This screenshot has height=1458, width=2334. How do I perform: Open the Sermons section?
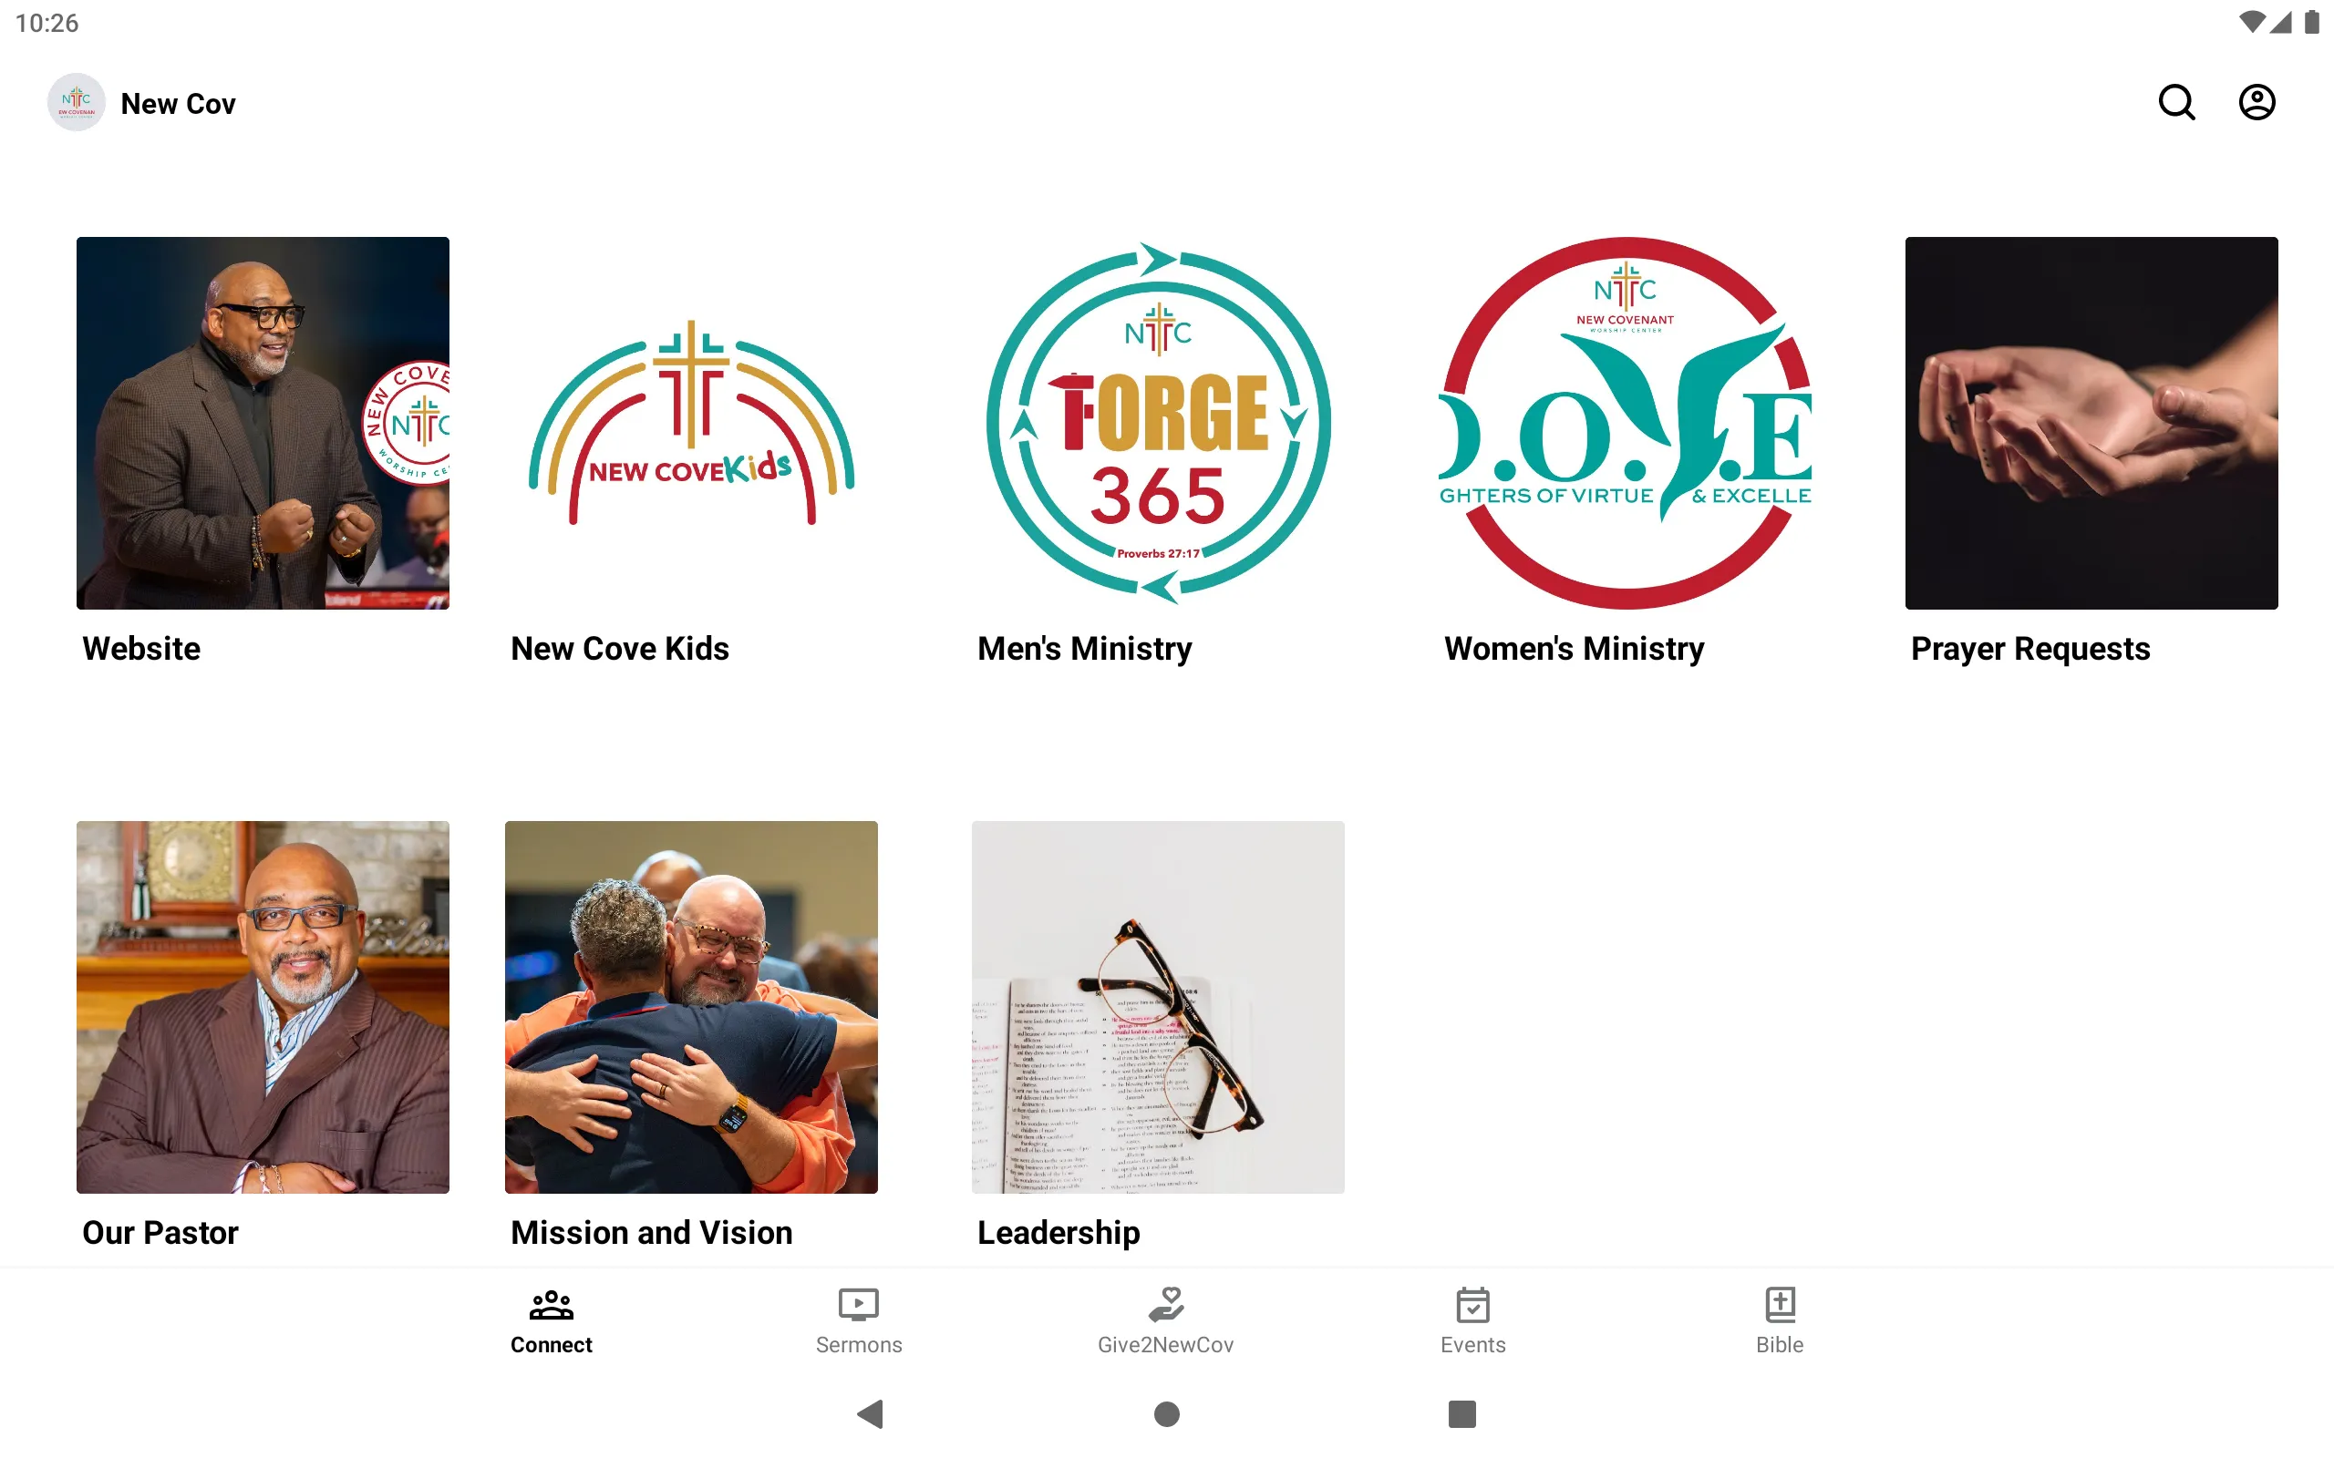[859, 1319]
